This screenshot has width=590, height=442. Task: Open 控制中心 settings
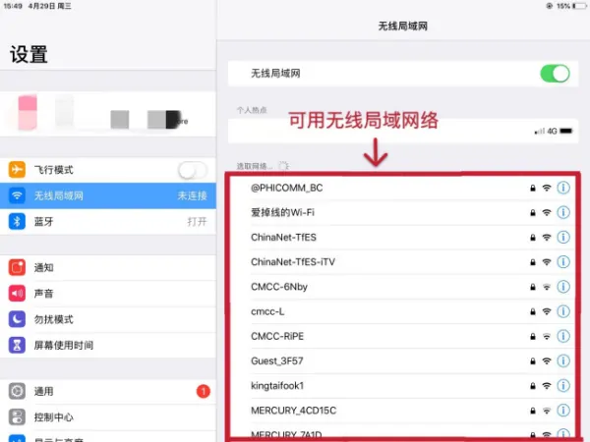click(108, 417)
